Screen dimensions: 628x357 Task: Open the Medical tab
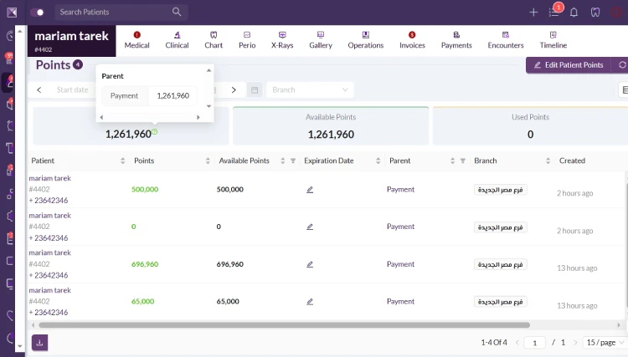[x=136, y=40]
